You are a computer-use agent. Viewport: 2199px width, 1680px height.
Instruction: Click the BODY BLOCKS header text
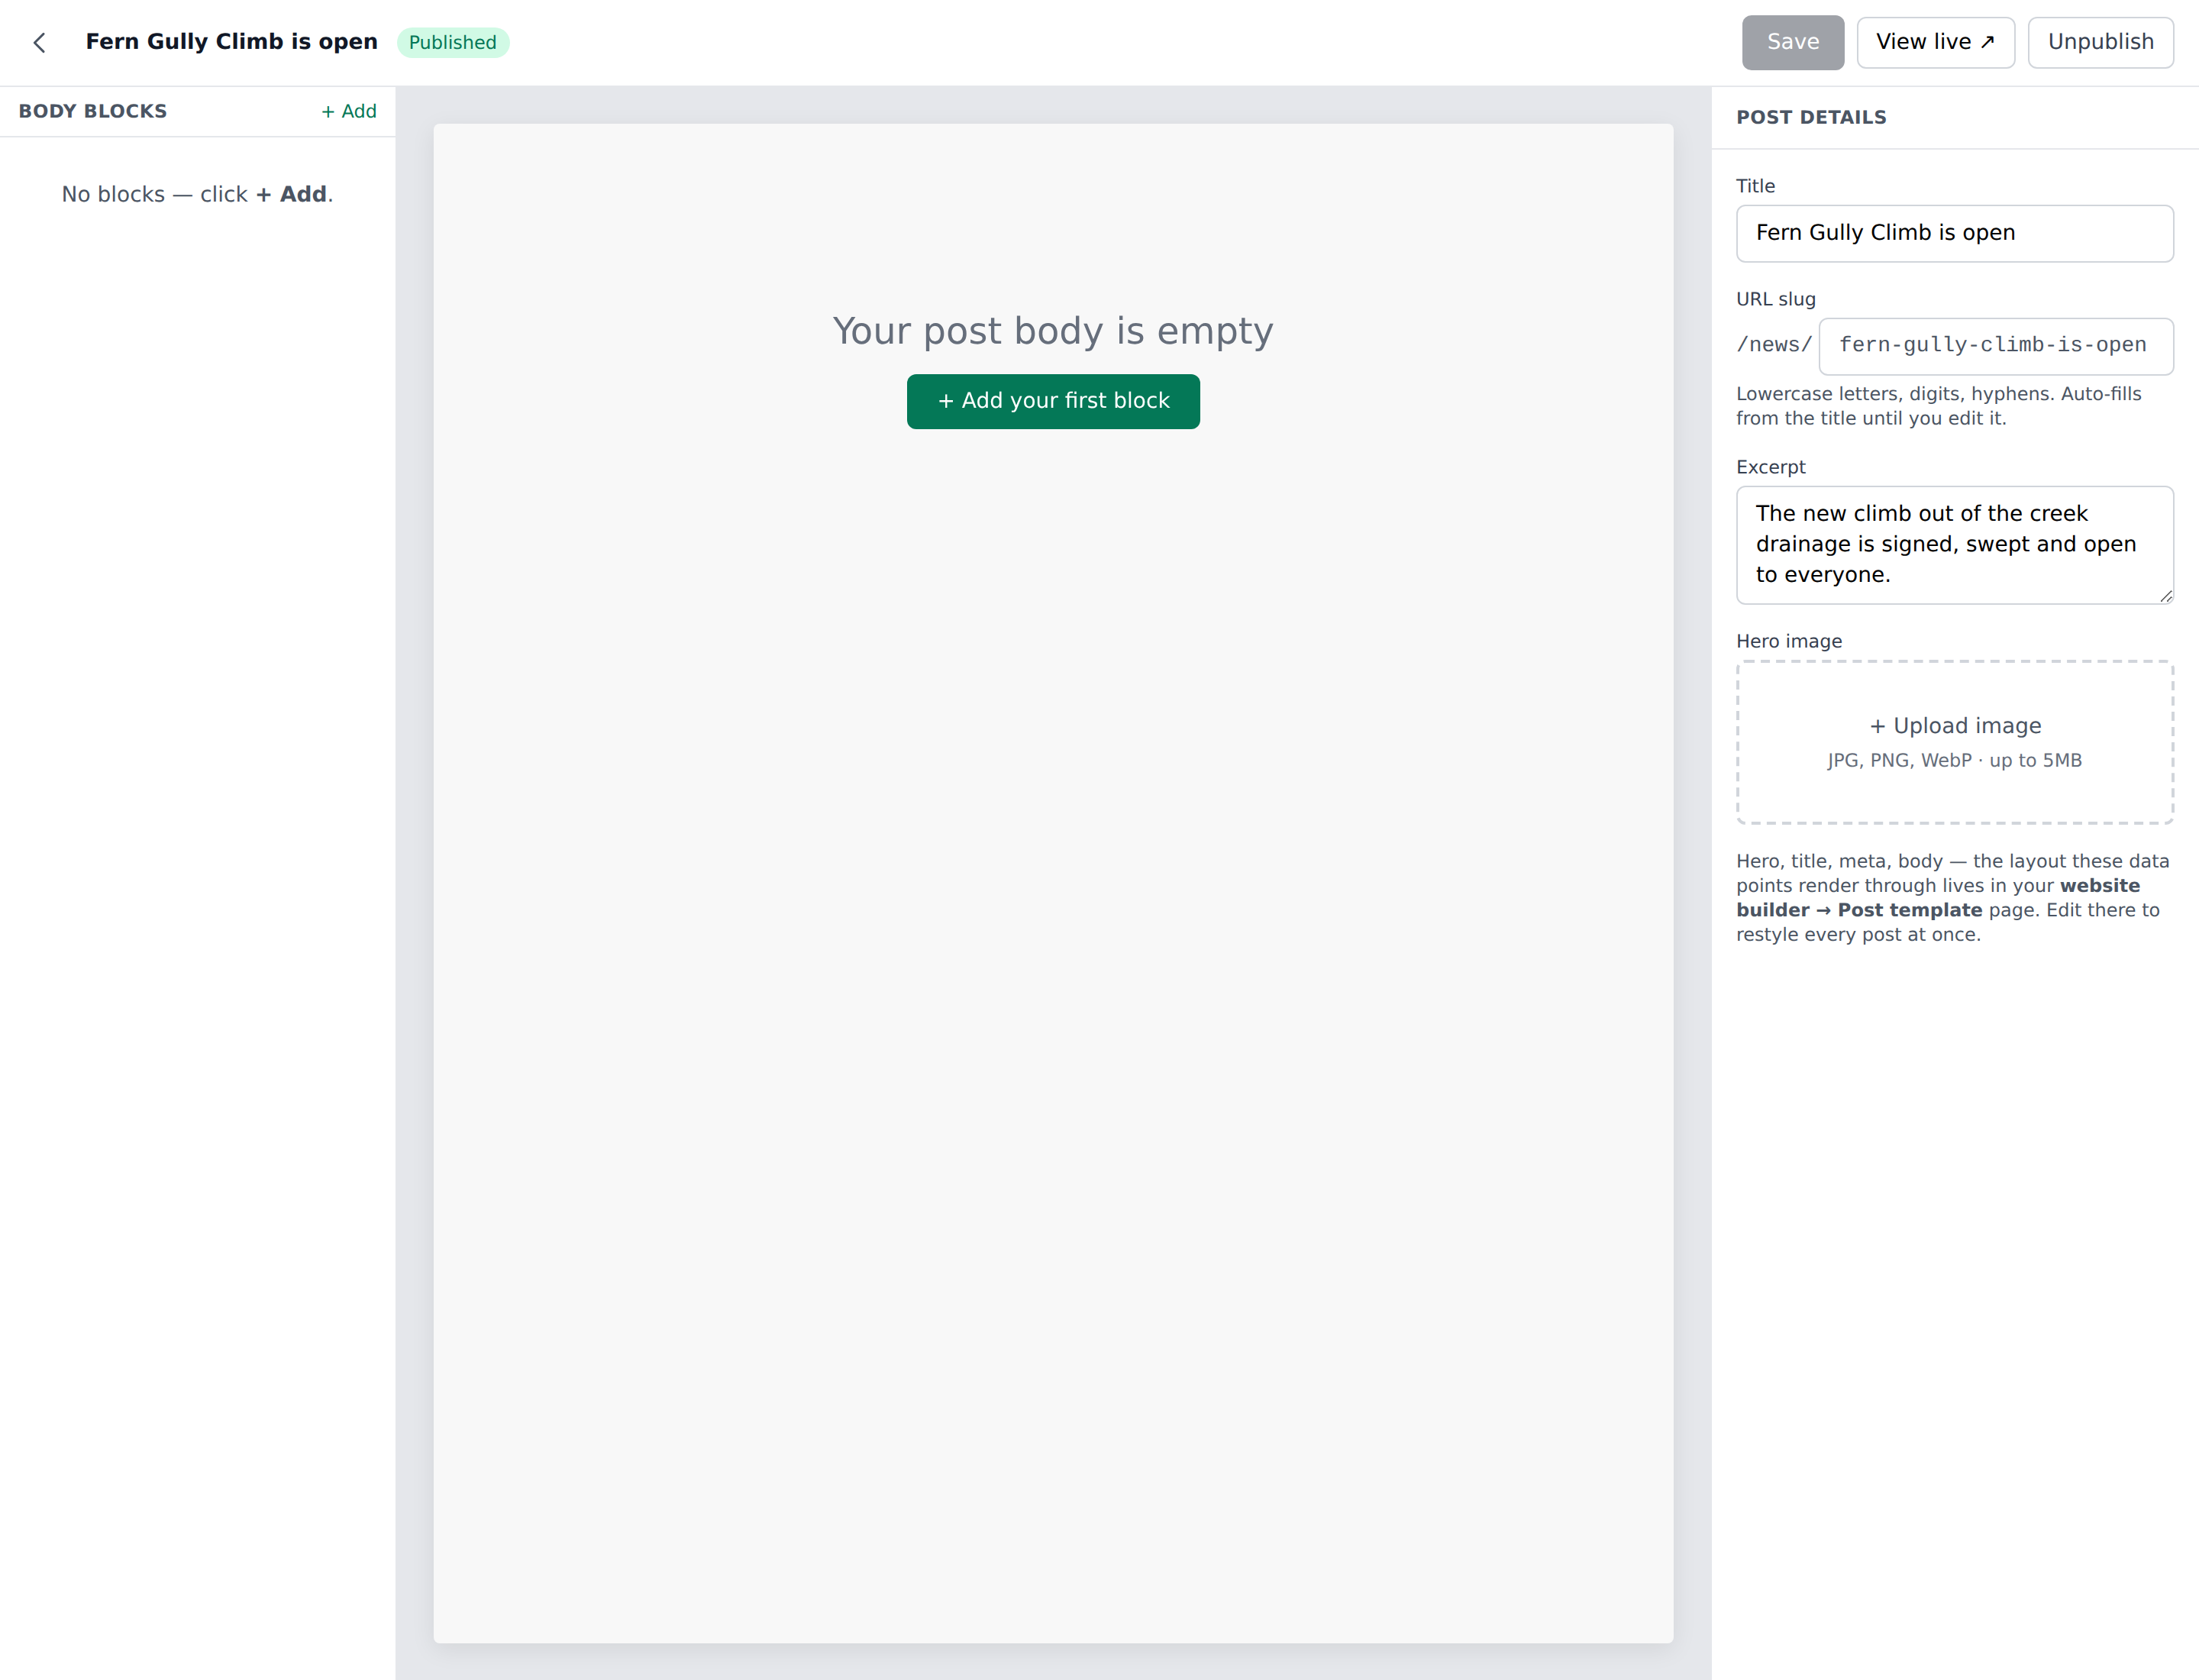(x=93, y=111)
